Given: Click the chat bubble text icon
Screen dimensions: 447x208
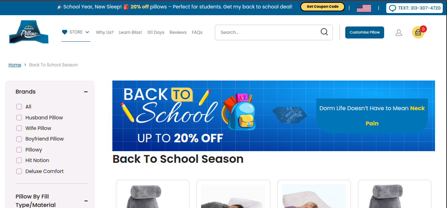Looking at the screenshot, I should (x=393, y=8).
